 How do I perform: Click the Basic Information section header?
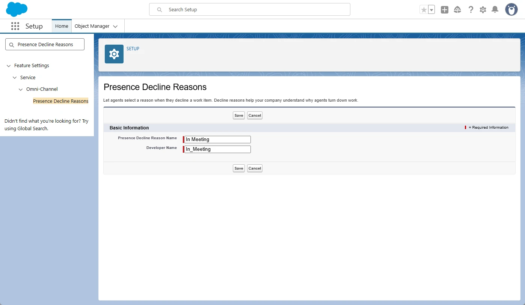point(129,128)
